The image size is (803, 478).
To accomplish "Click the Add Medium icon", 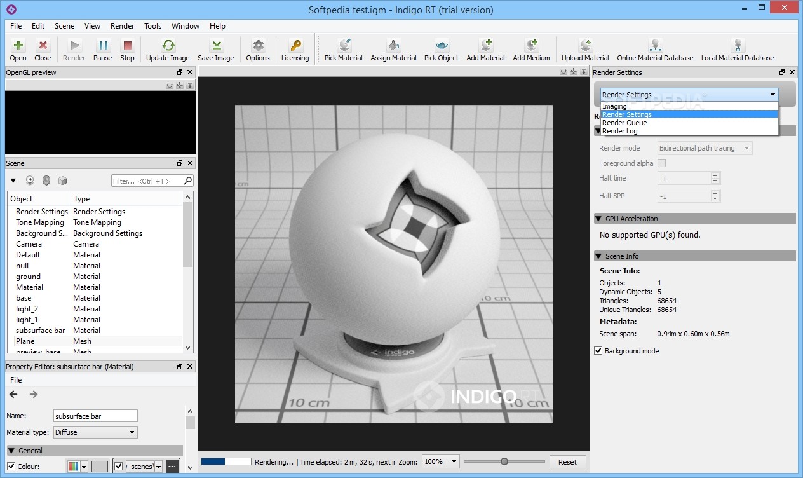I will [x=532, y=46].
